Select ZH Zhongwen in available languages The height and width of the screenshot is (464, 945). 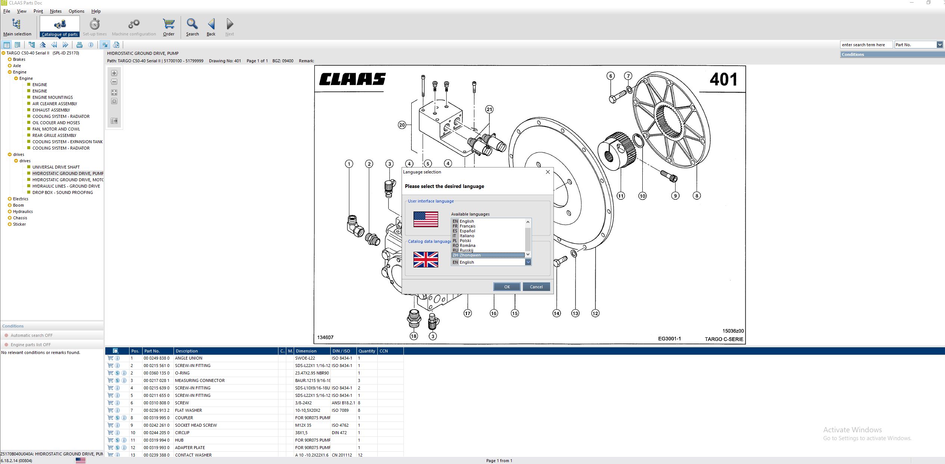click(488, 255)
